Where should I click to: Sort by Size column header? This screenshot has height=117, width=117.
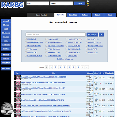point(96,73)
